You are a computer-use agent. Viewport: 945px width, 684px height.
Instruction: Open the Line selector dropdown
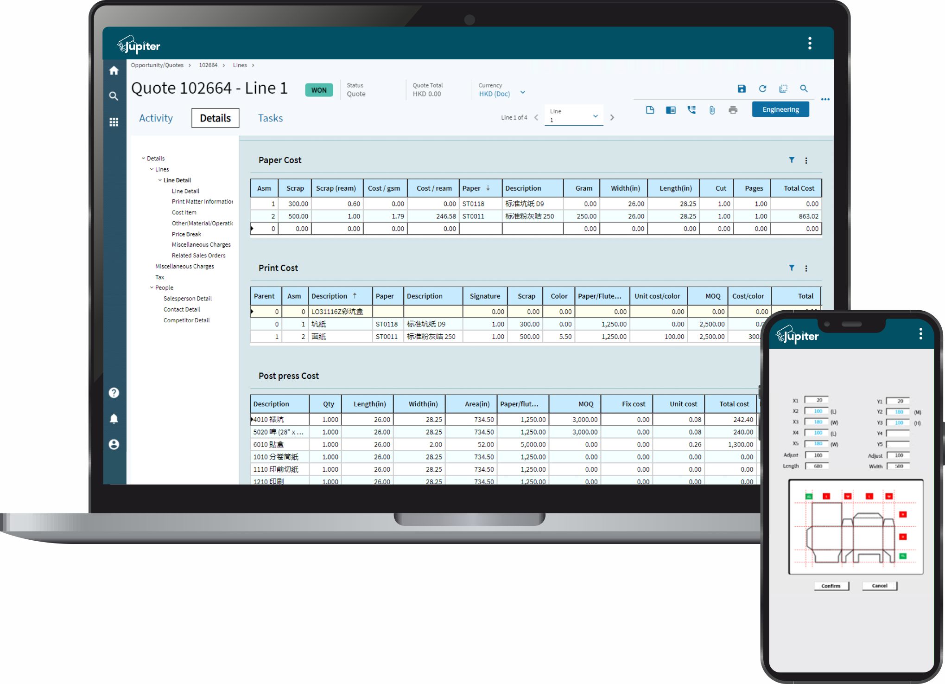[x=596, y=116]
